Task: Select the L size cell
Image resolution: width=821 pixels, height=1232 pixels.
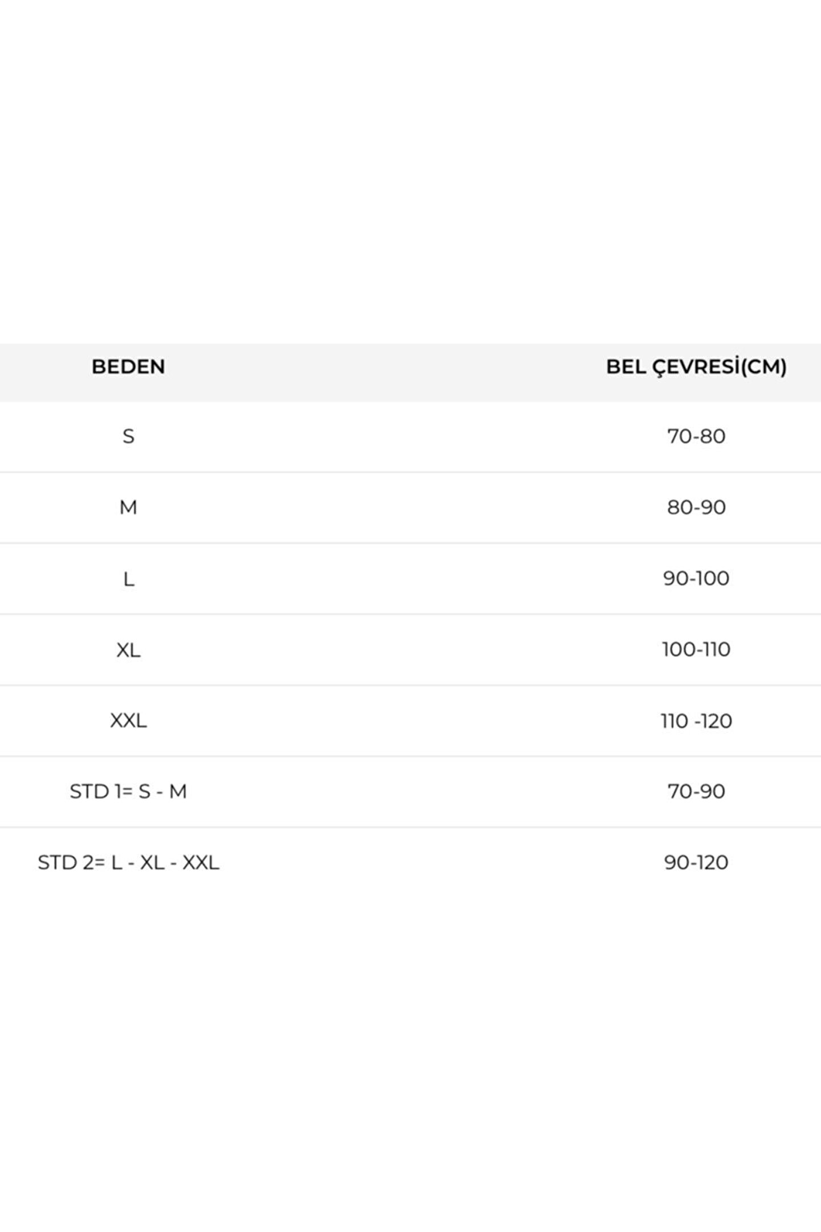Action: click(128, 579)
